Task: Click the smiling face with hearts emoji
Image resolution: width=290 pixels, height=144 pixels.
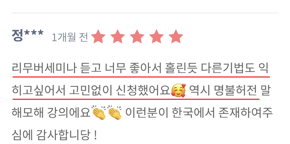Action: pyautogui.click(x=178, y=90)
